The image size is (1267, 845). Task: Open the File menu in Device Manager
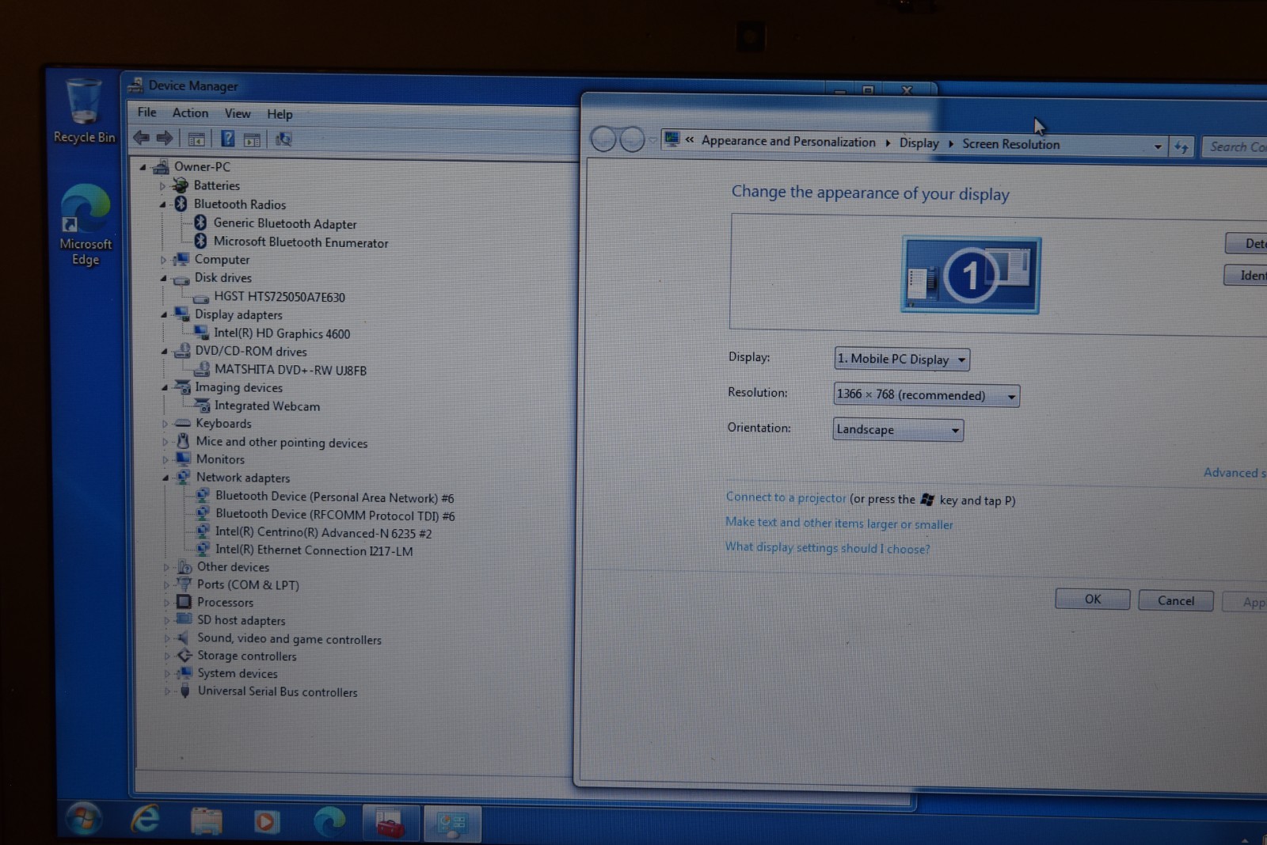147,112
